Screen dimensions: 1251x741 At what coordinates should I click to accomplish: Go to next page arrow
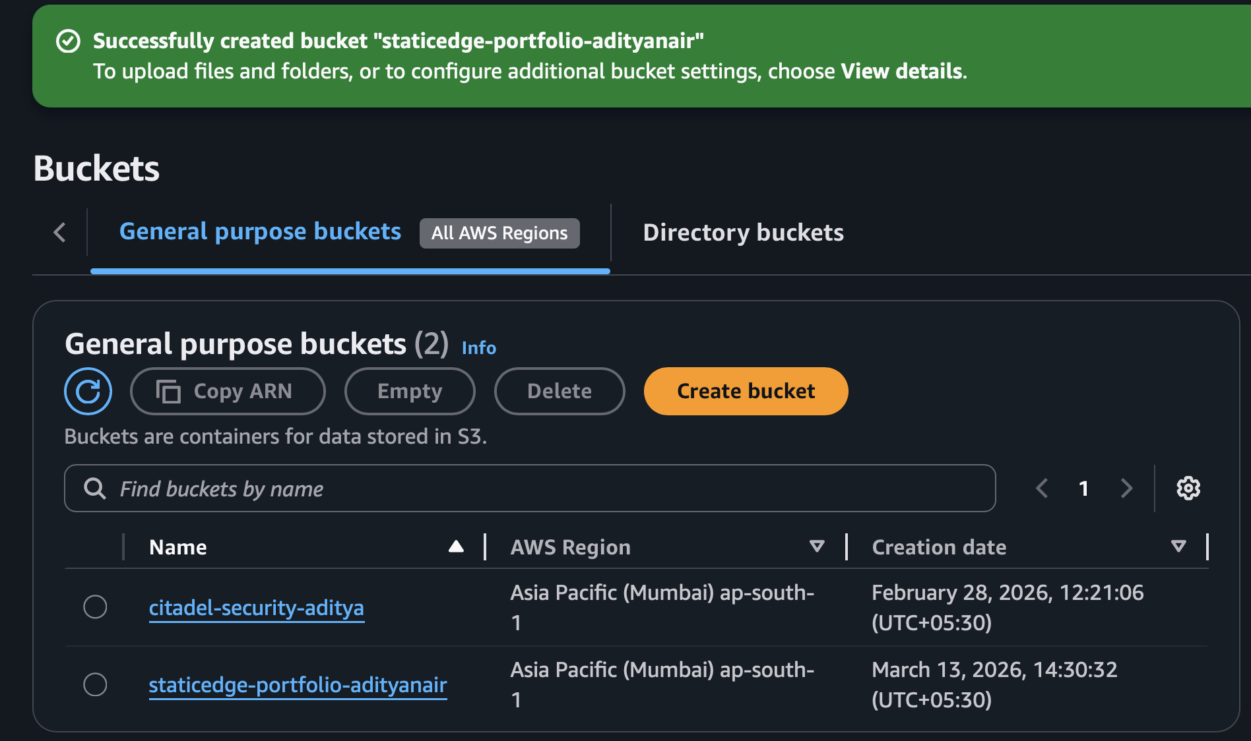pyautogui.click(x=1126, y=489)
